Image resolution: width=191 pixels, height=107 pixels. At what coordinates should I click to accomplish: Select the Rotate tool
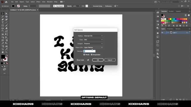point(3,32)
